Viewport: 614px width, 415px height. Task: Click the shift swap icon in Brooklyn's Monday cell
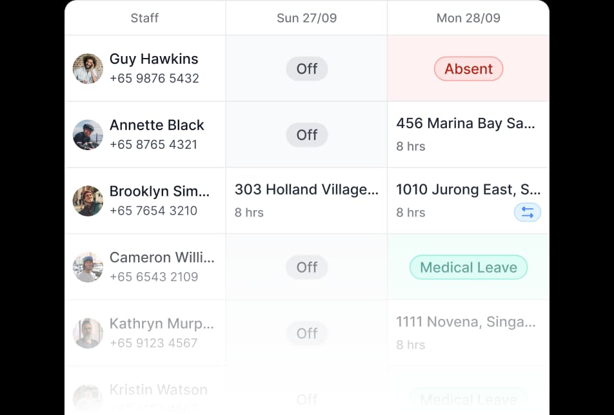tap(527, 212)
